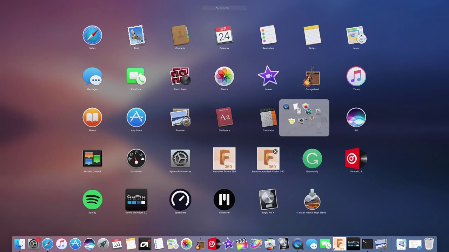Open the PDF documents stack in Dock
Viewport: 449px width, 252px height.
coord(401,244)
